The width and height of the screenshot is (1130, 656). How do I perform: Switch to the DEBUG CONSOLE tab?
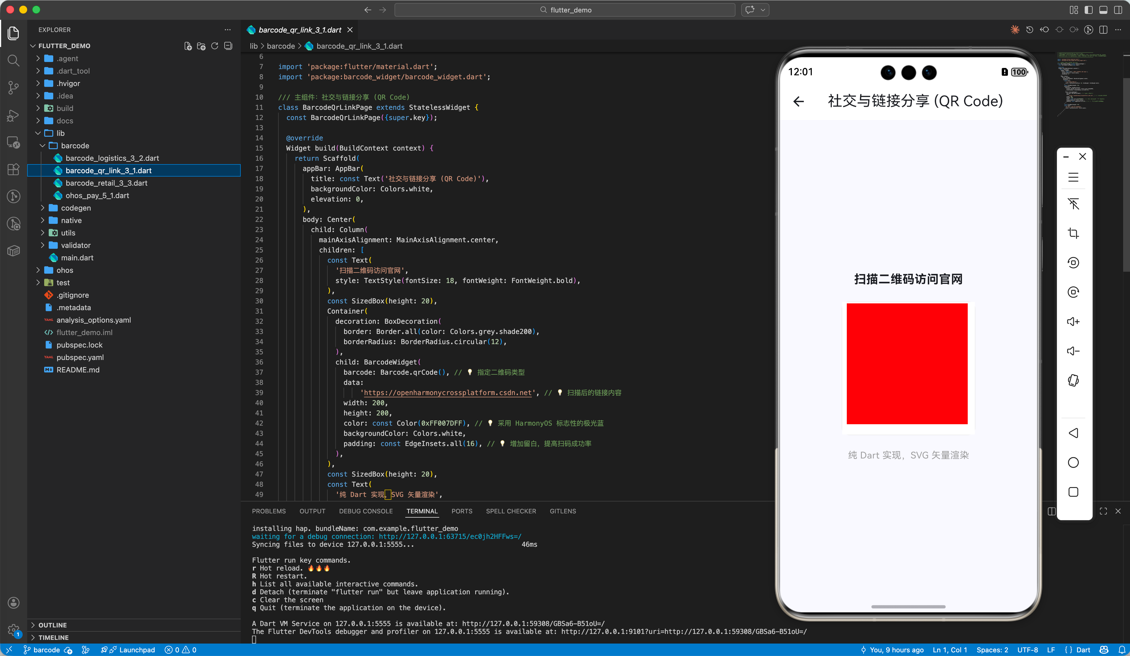click(365, 511)
